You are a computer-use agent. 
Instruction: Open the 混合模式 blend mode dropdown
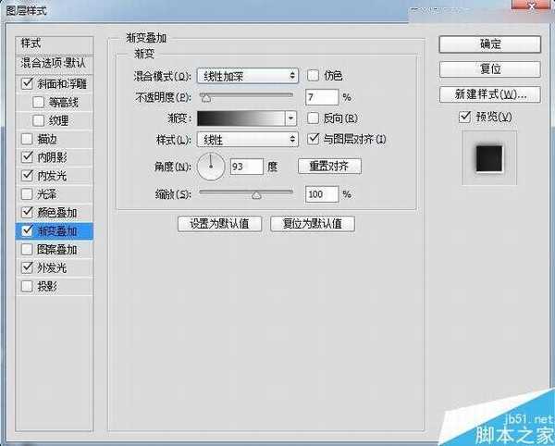tap(247, 76)
